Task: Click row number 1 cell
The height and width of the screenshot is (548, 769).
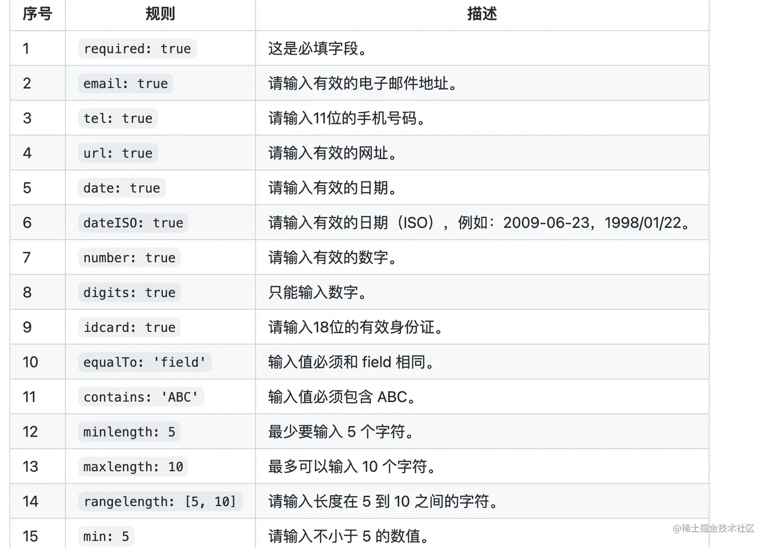Action: [x=38, y=49]
